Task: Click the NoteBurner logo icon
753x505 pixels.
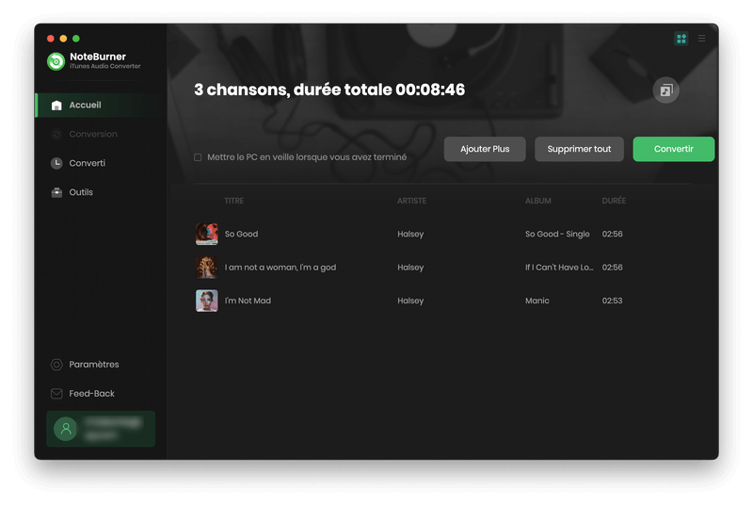Action: tap(56, 61)
